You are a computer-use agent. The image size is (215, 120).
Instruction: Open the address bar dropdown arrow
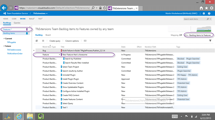point(96,8)
